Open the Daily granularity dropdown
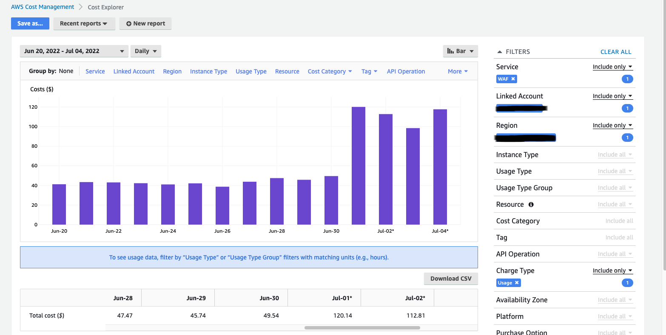The height and width of the screenshot is (335, 666). (x=145, y=51)
